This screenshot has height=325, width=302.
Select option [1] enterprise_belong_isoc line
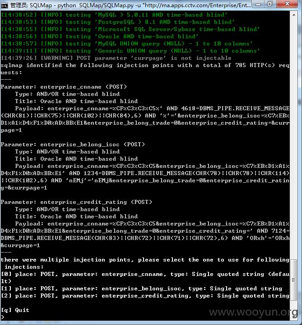coord(142,289)
